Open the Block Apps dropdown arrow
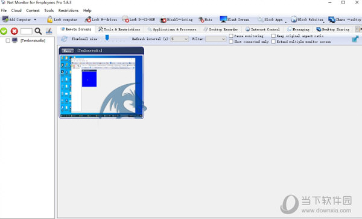The width and height of the screenshot is (362, 219). click(286, 22)
